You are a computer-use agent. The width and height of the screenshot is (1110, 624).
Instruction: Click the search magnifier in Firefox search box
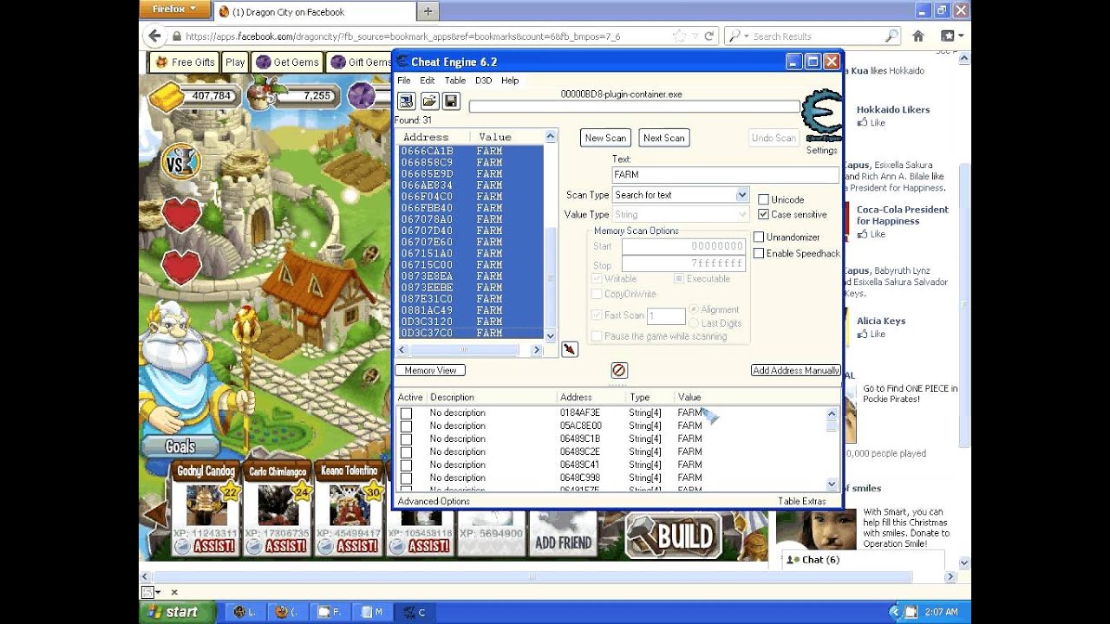[x=891, y=36]
